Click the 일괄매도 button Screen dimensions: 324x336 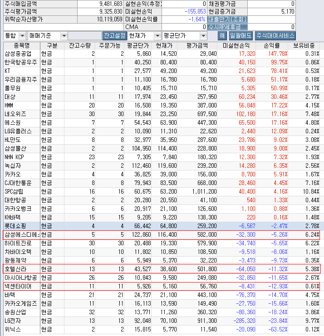(x=241, y=35)
